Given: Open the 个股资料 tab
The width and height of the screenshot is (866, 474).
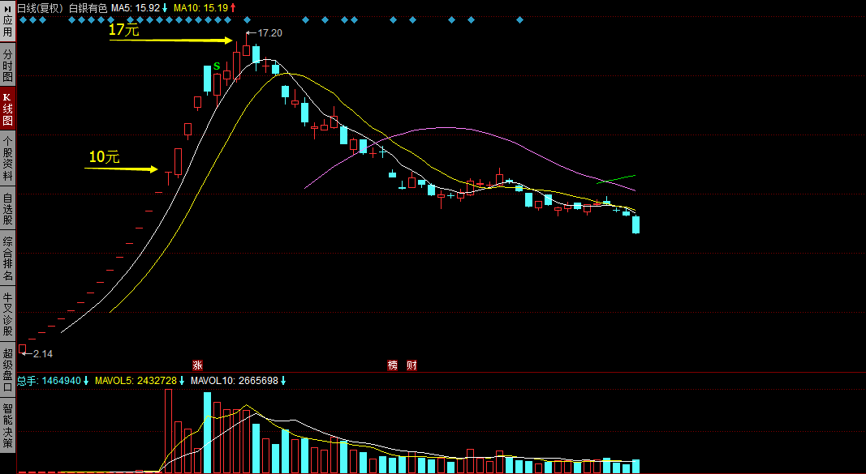Looking at the screenshot, I should (x=8, y=159).
